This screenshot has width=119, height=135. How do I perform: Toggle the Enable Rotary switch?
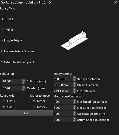(x=2, y=40)
